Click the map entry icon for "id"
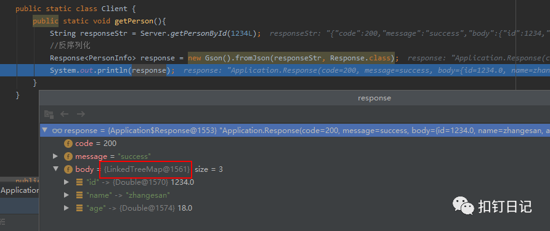Image resolution: width=550 pixels, height=231 pixels. pos(79,182)
